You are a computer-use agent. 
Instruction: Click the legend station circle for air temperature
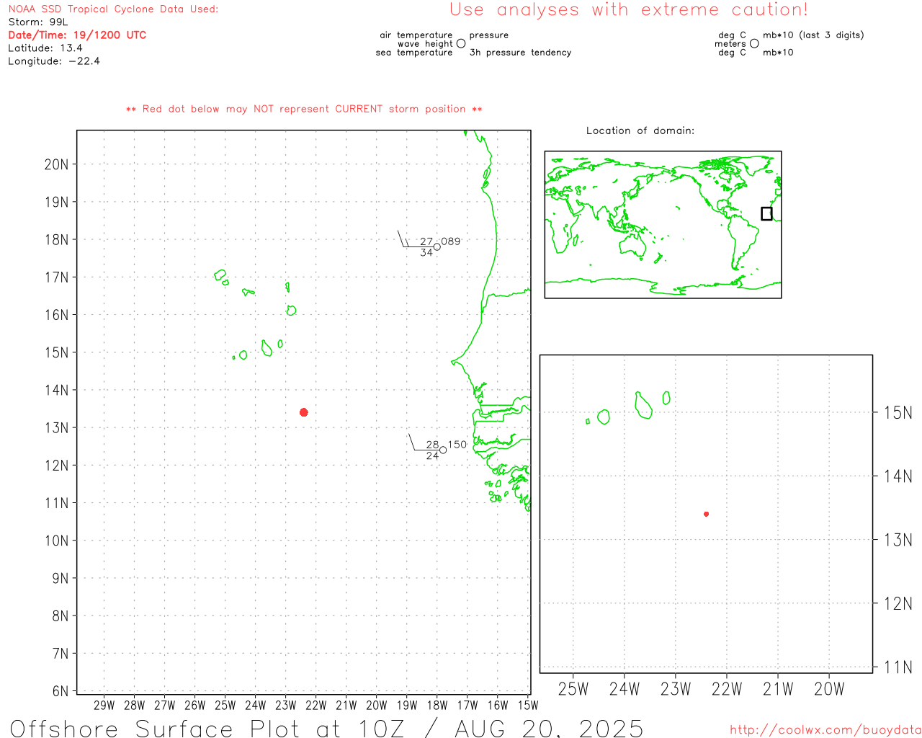pos(461,43)
